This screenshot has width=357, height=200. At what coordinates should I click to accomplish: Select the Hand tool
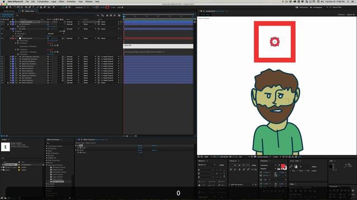7,7
